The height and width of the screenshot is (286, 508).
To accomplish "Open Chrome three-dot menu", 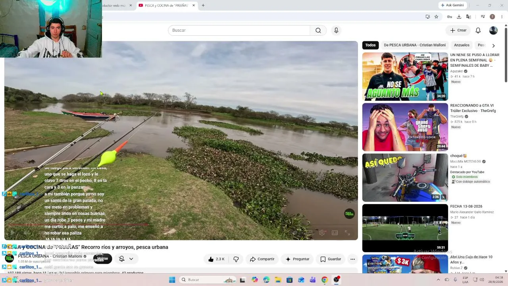I will [x=502, y=17].
